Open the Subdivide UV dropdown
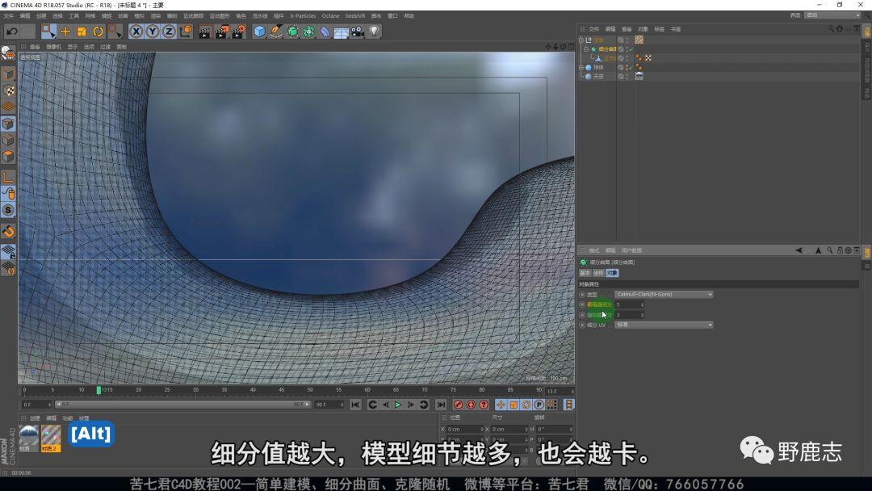The height and width of the screenshot is (491, 872). click(x=664, y=325)
